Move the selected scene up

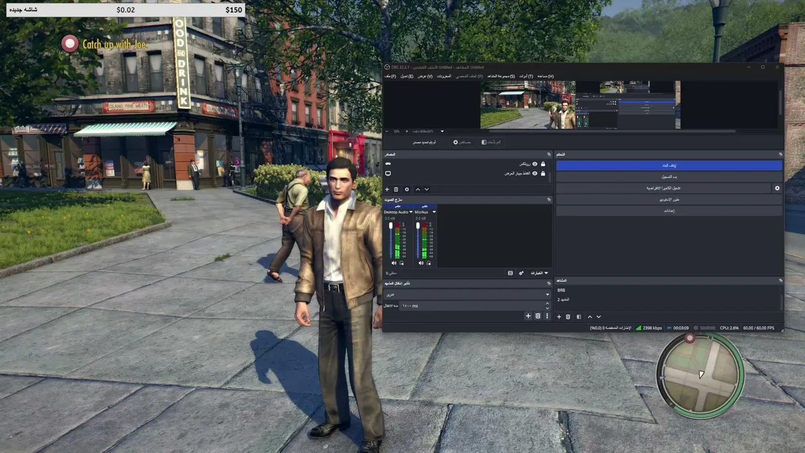589,316
